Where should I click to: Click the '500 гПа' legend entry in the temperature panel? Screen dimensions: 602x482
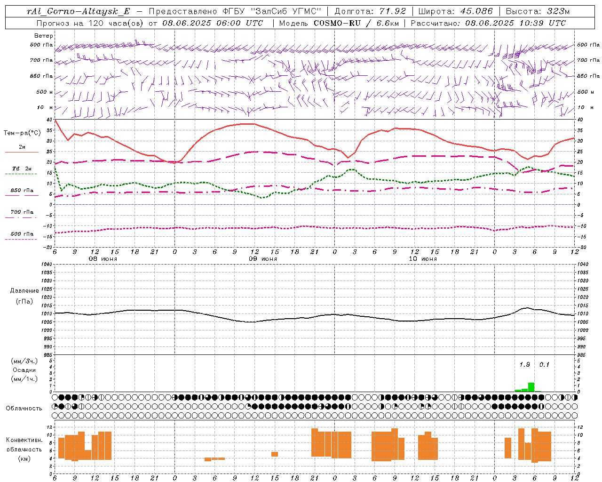22,233
